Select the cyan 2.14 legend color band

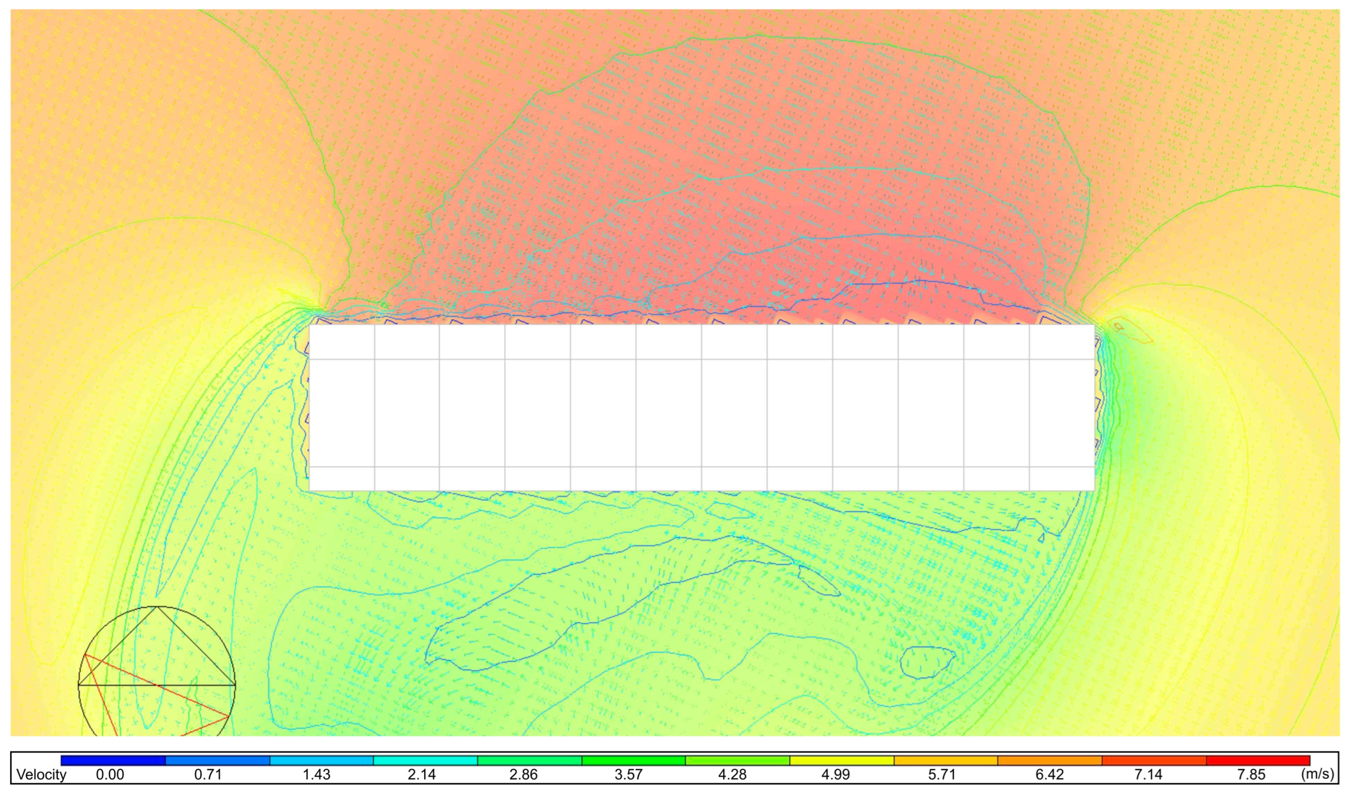click(x=425, y=760)
